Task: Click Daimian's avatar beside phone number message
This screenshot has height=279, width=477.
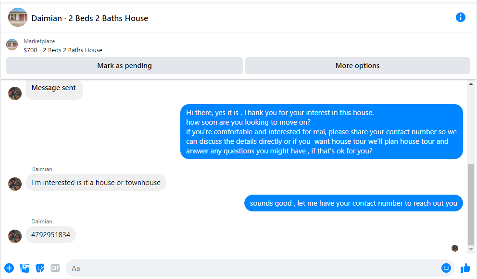Action: click(15, 236)
